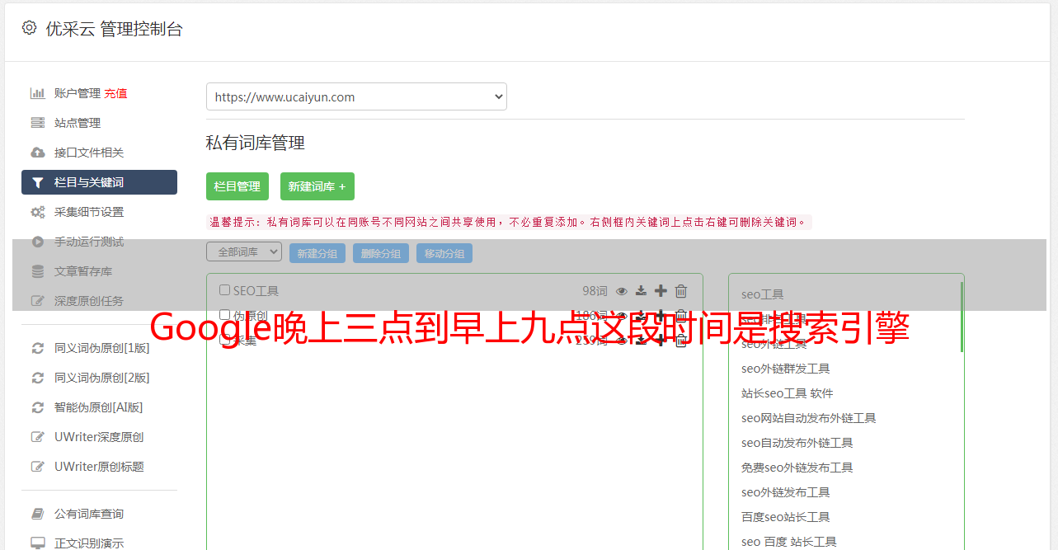
Task: Open 同义词伪原创[2版] in the sidebar
Action: (x=102, y=378)
